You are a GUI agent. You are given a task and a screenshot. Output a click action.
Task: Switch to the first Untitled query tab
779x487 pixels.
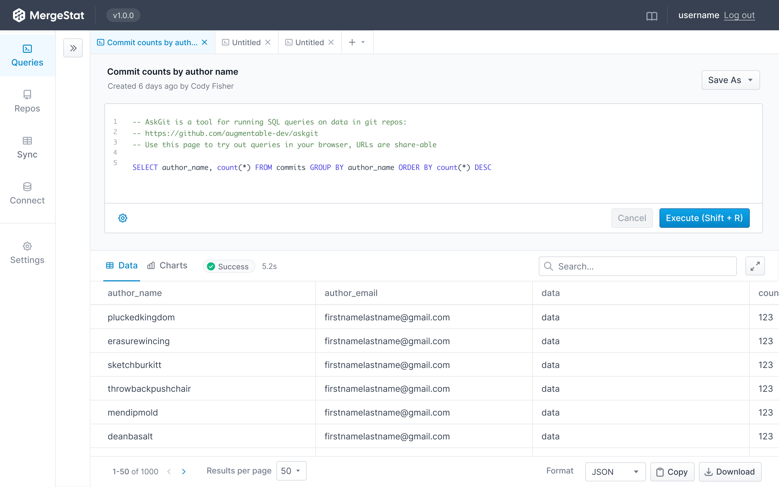click(246, 42)
